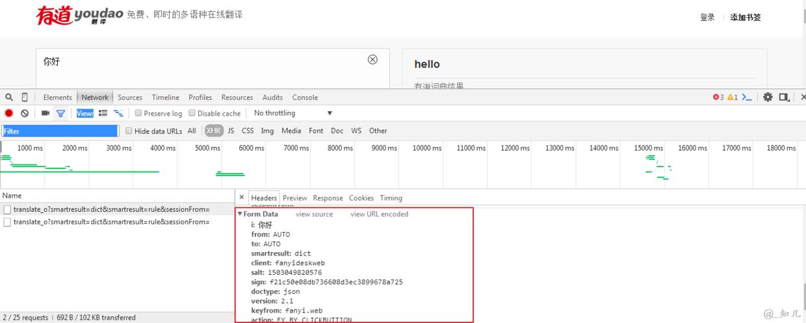Toggle the filter funnel icon
806x323 pixels.
click(60, 114)
